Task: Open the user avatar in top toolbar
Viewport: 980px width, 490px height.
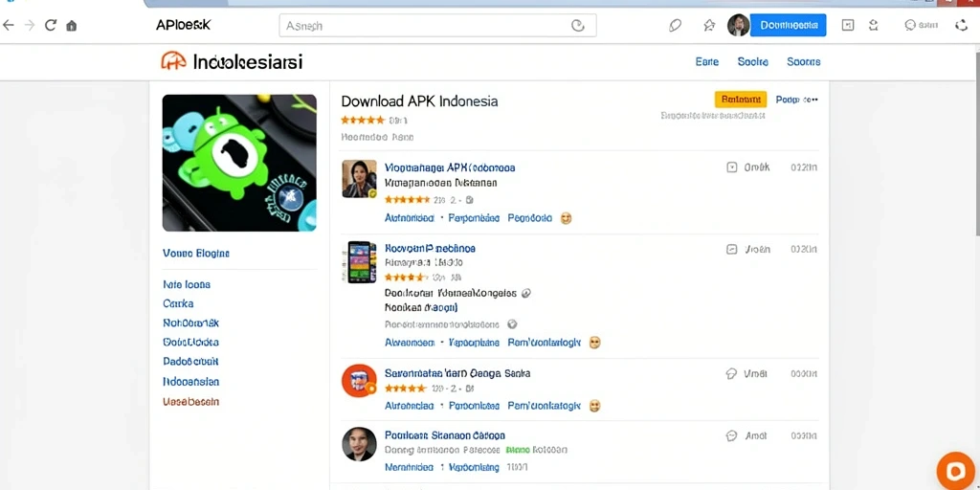Action: tap(738, 25)
